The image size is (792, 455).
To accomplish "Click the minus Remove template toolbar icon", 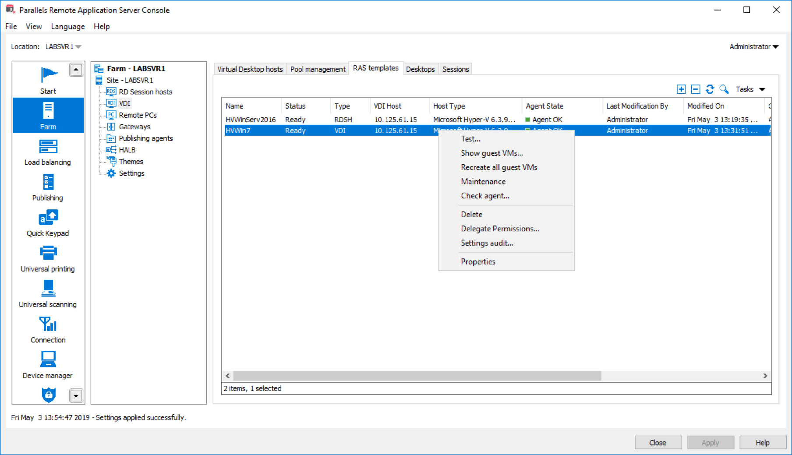I will point(696,89).
